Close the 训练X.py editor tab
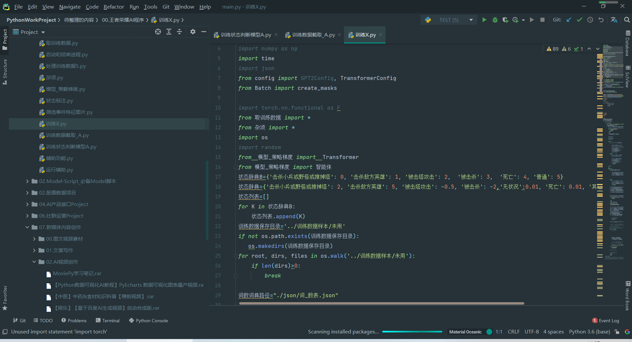The height and width of the screenshot is (342, 632). click(x=381, y=35)
